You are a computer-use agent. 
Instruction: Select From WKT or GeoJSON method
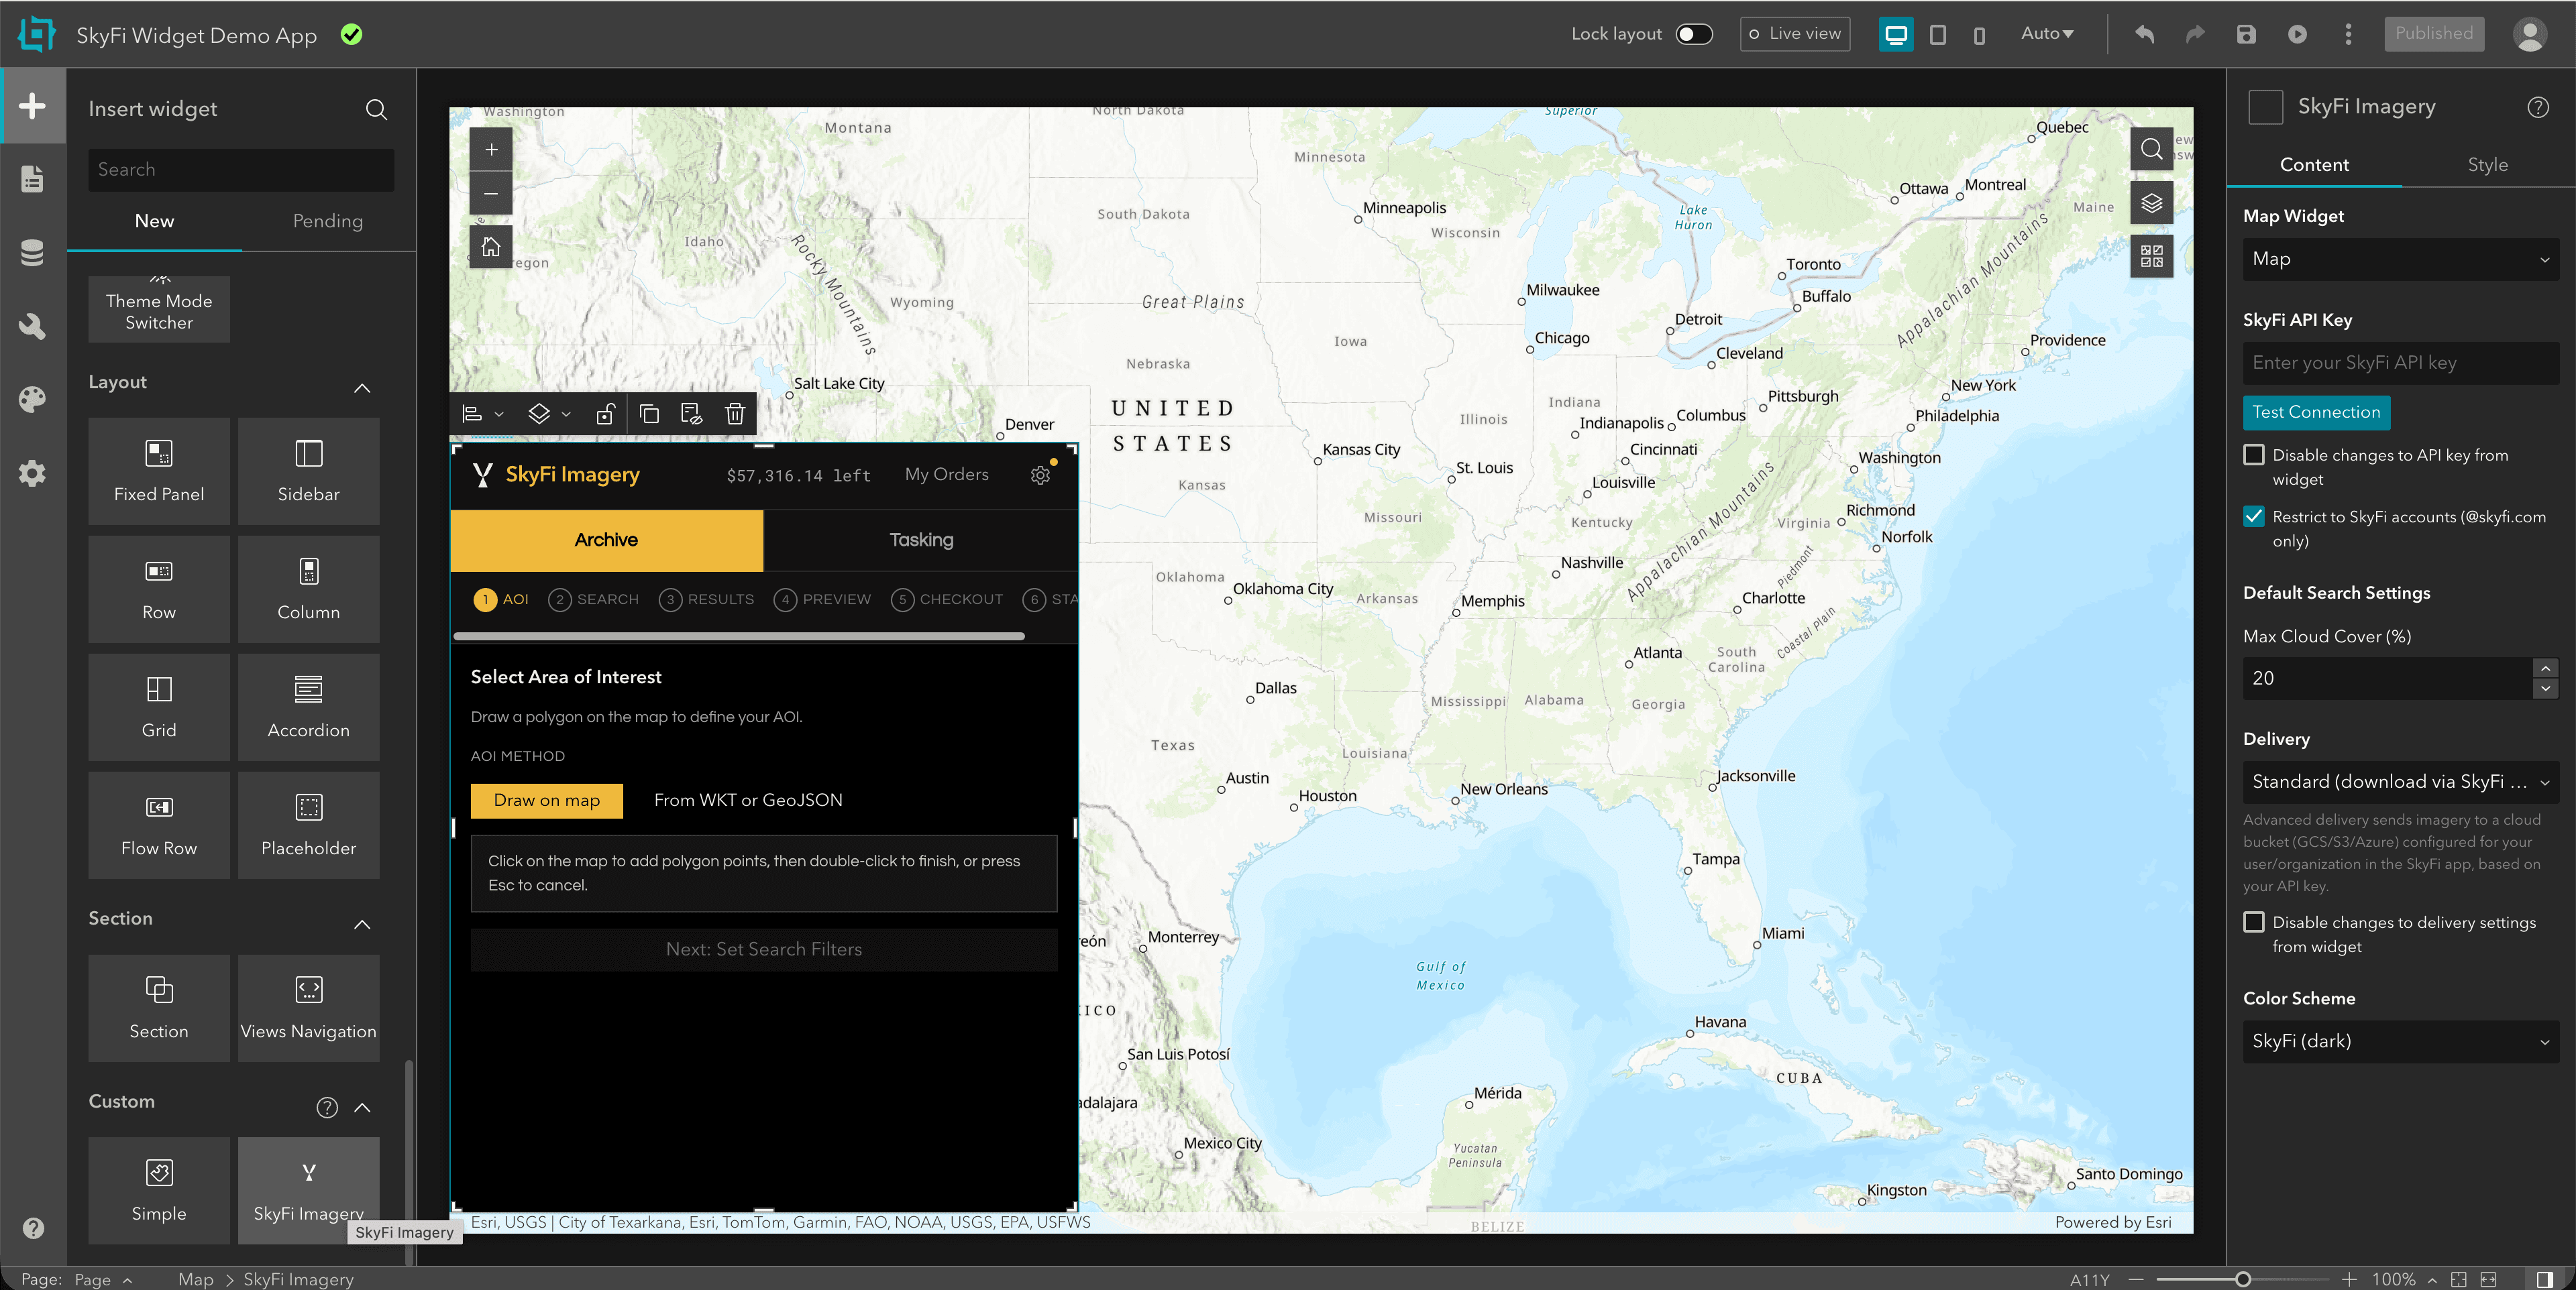(x=748, y=801)
